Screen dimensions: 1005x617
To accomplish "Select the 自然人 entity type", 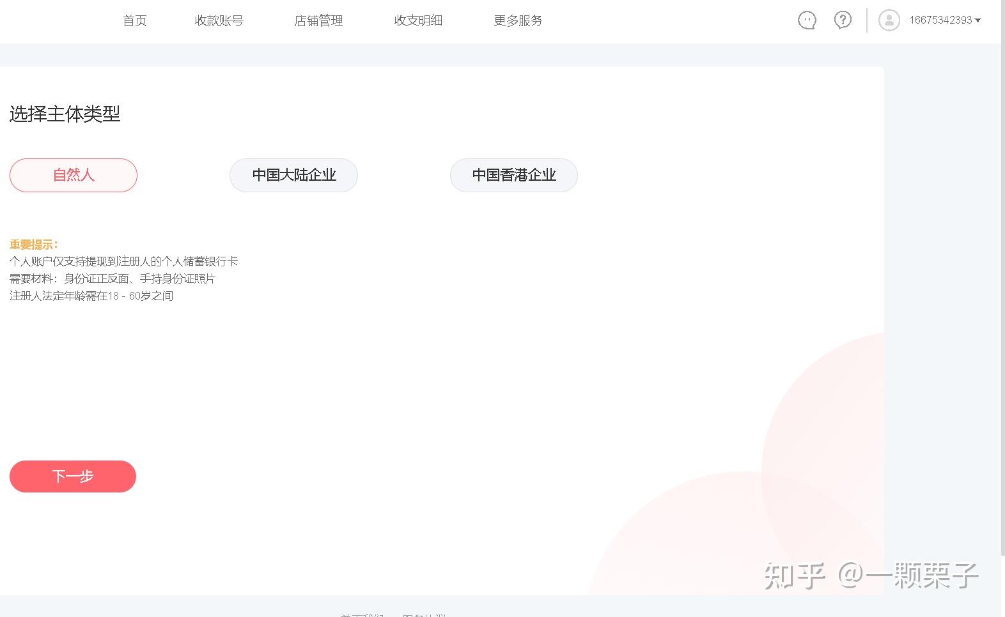I will click(x=74, y=175).
